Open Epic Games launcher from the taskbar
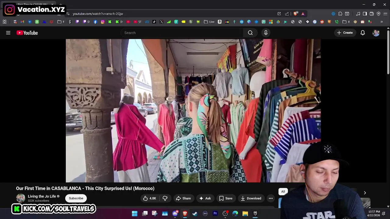Viewport: 390px width, 219px height. 255,214
